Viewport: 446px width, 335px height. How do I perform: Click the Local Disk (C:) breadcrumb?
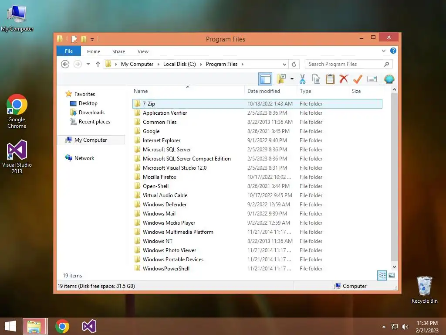pyautogui.click(x=179, y=64)
